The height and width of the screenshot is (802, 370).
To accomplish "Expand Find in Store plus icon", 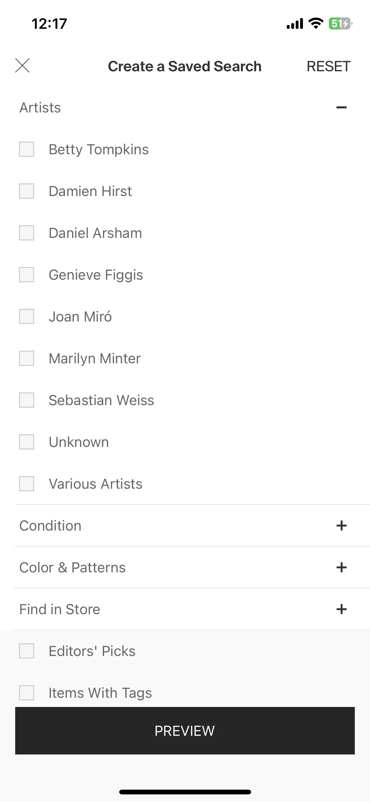I will [x=341, y=609].
